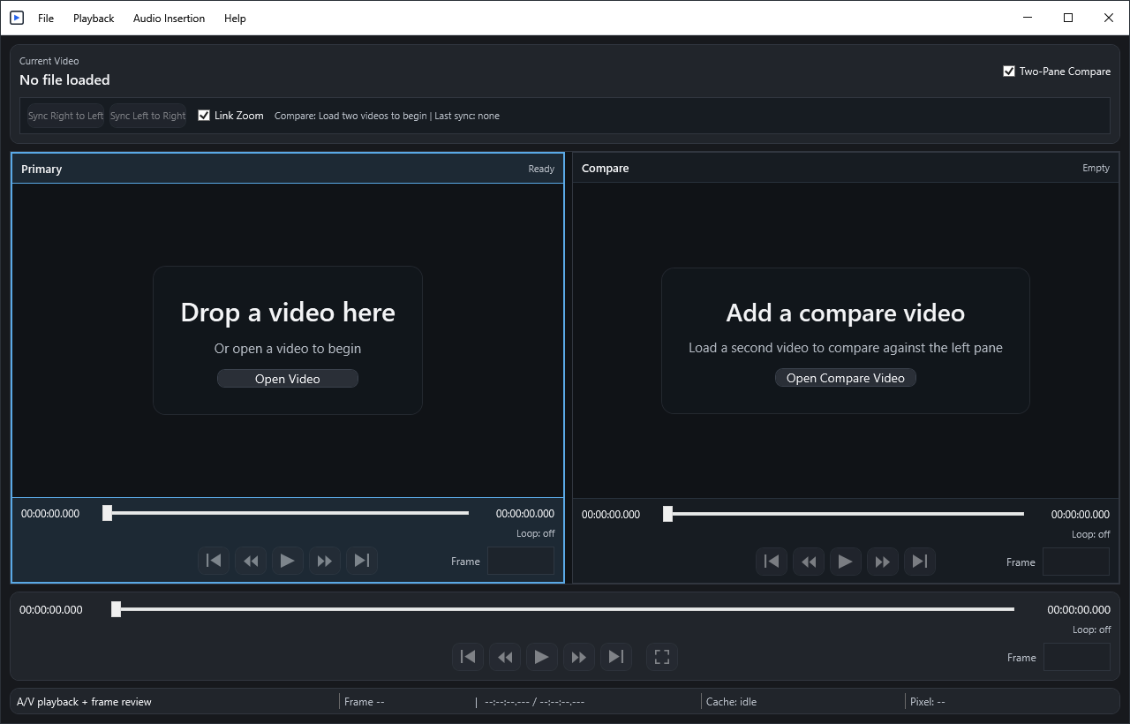Select the Compare pane header
The image size is (1130, 724).
[846, 168]
